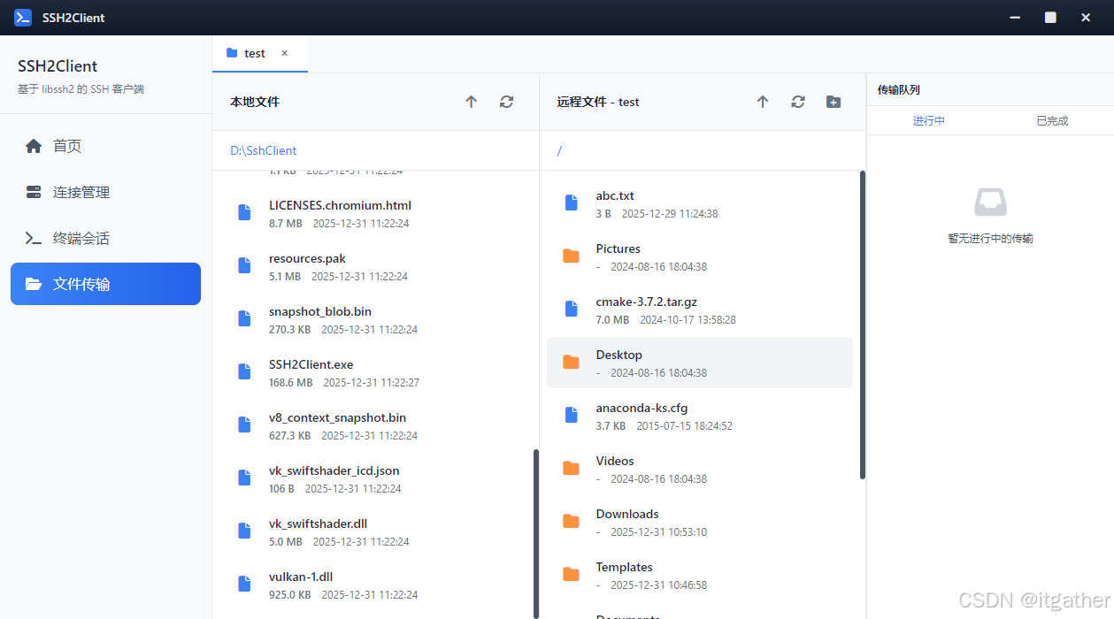This screenshot has width=1114, height=619.
Task: Switch to 终端会话 terminal sessions
Action: click(x=105, y=238)
